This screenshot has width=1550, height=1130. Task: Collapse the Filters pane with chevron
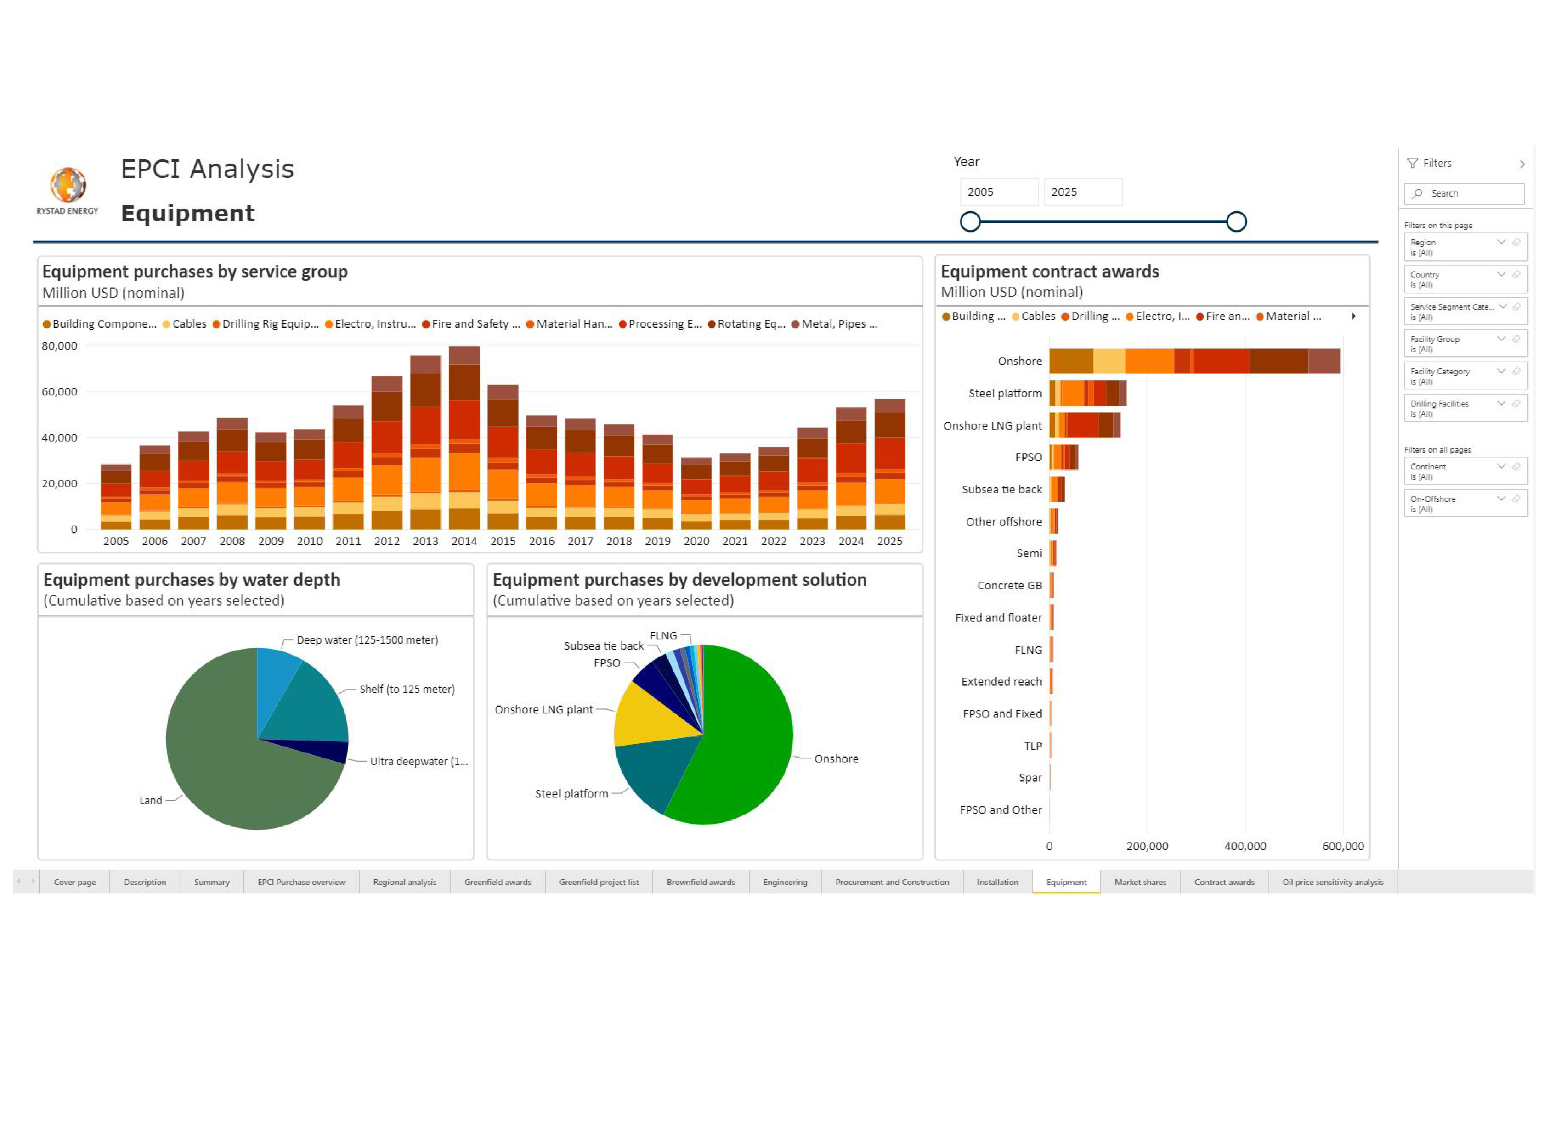point(1522,164)
